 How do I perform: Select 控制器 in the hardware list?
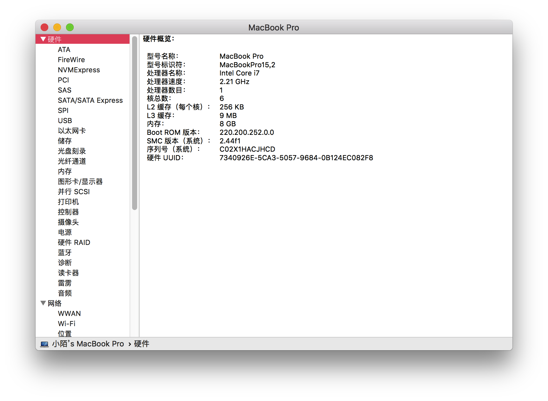click(x=68, y=212)
